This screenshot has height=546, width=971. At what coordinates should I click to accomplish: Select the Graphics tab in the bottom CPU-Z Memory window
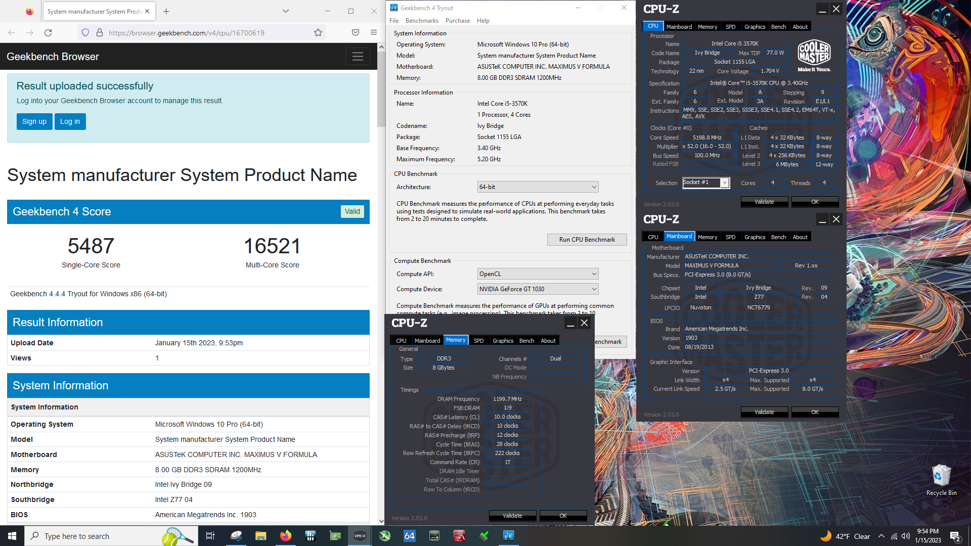coord(503,341)
